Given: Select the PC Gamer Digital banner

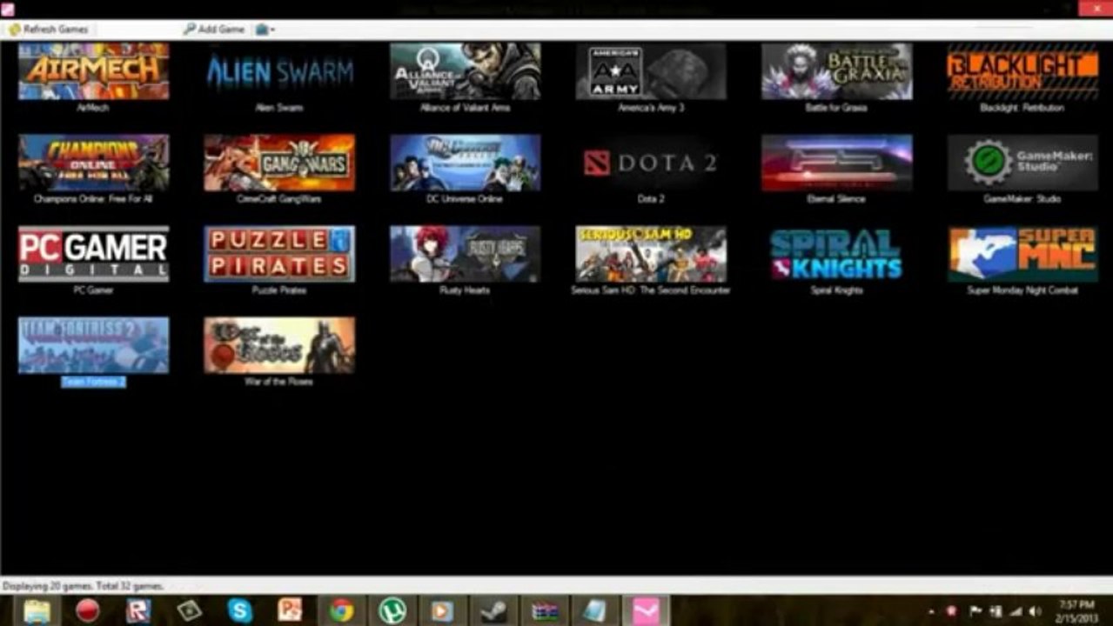Looking at the screenshot, I should (x=94, y=254).
